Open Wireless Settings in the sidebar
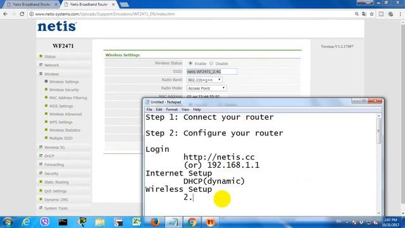This screenshot has height=228, width=405. 64,82
